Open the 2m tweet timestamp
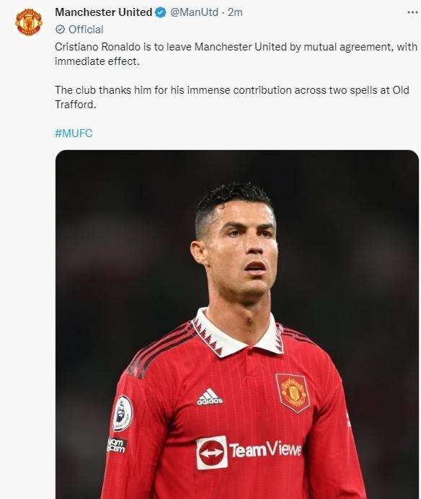Viewport: 421px width, 499px height. [235, 12]
